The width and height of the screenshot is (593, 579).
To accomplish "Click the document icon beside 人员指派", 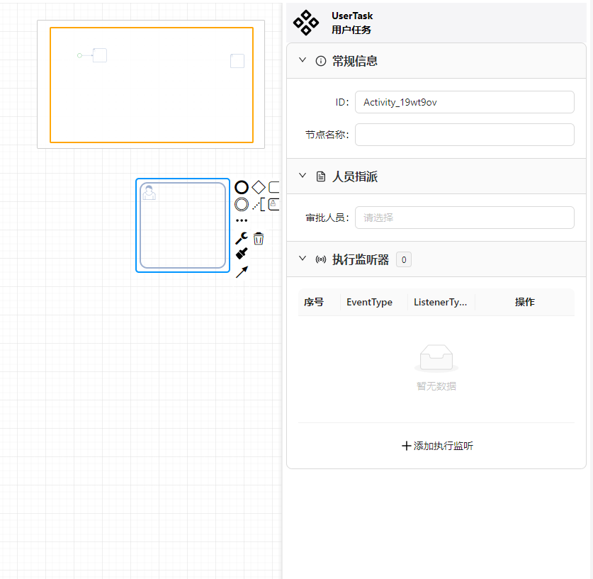I will coord(321,176).
